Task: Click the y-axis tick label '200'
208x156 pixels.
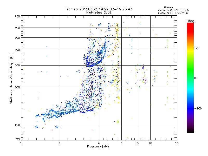Action: [x=17, y=87]
